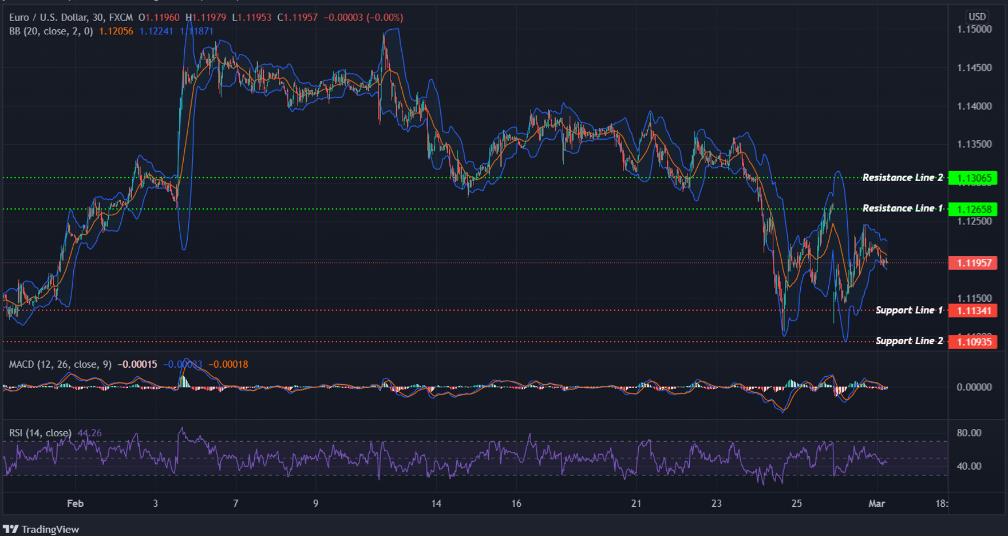Click Feb on the time axis

[74, 504]
